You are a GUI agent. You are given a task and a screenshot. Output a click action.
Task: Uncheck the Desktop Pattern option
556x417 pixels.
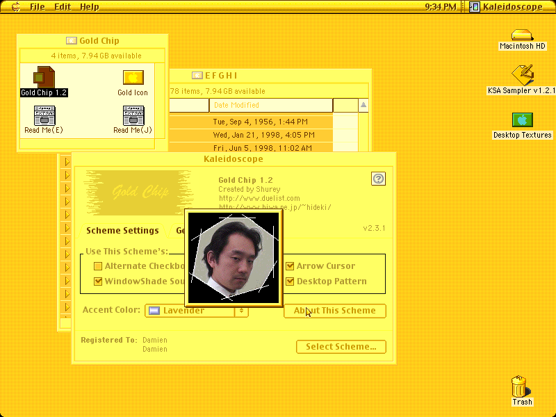click(x=290, y=281)
